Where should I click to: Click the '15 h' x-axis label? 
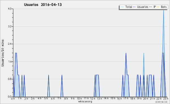(x=113, y=98)
